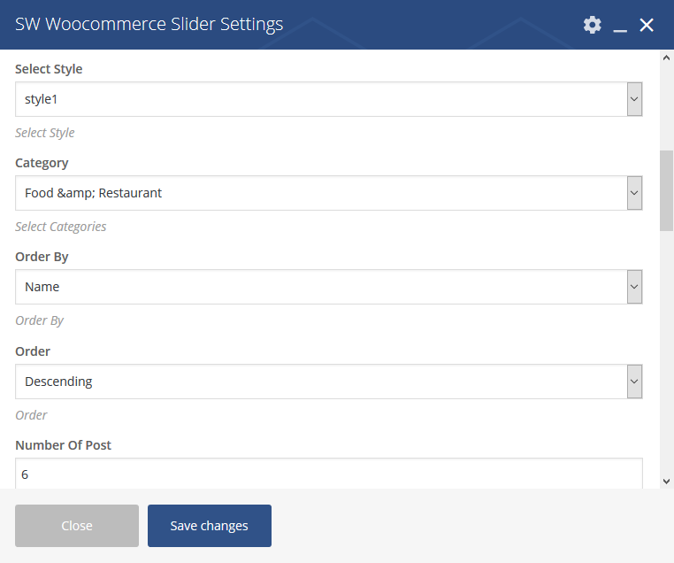Click the bold Category field label

click(x=42, y=163)
